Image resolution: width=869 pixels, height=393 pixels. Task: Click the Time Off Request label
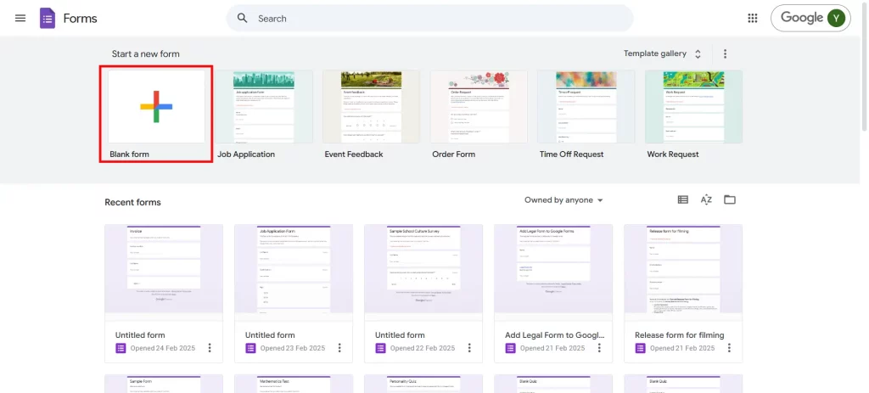pos(571,154)
